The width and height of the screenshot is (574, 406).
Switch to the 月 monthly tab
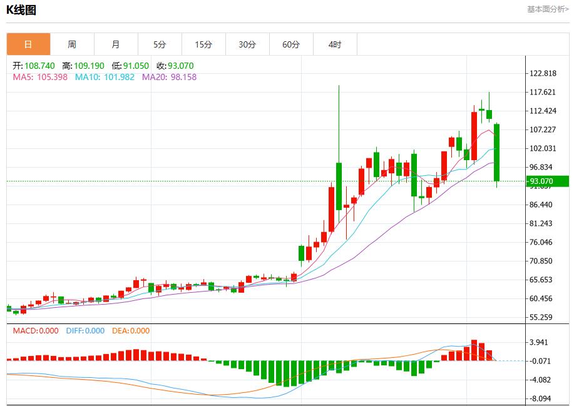[x=116, y=44]
